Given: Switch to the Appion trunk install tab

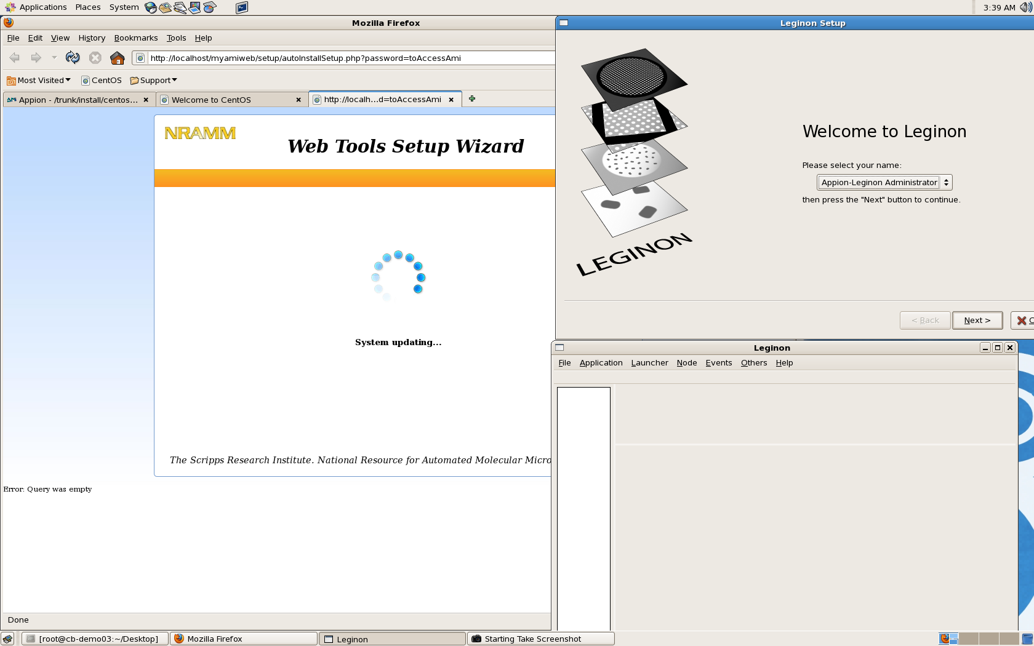Looking at the screenshot, I should tap(74, 100).
